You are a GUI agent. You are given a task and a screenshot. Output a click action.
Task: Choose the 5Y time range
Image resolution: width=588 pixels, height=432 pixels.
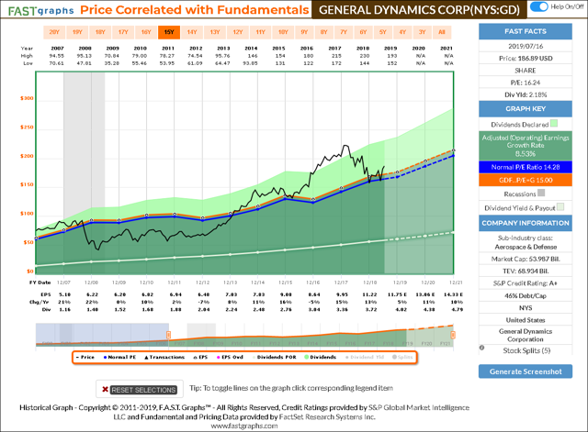[x=383, y=32]
